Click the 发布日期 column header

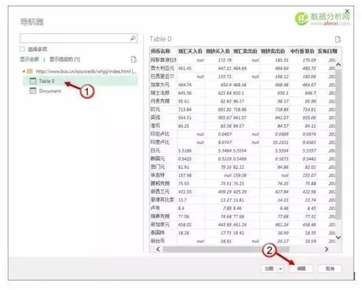pyautogui.click(x=327, y=51)
